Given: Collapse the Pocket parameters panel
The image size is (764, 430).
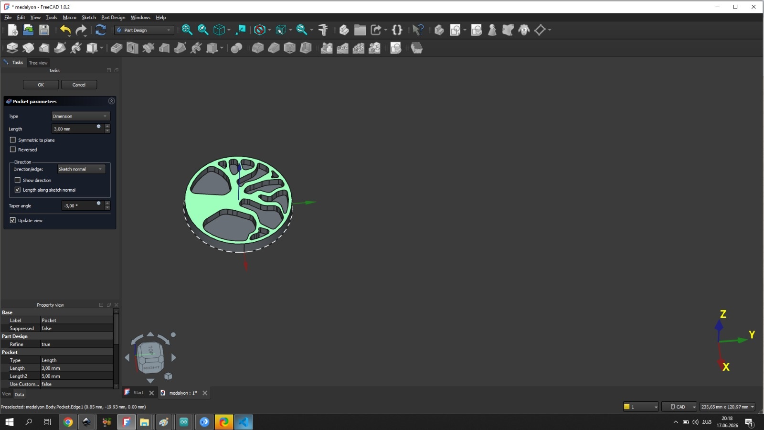Looking at the screenshot, I should 111,101.
